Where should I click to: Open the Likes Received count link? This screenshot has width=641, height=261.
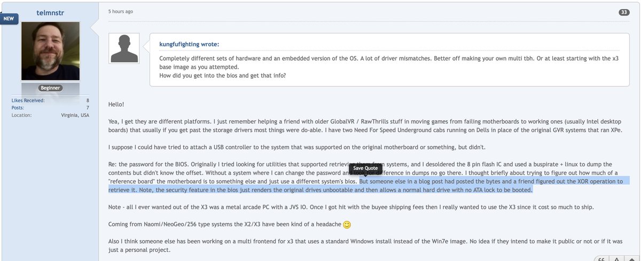[x=28, y=100]
